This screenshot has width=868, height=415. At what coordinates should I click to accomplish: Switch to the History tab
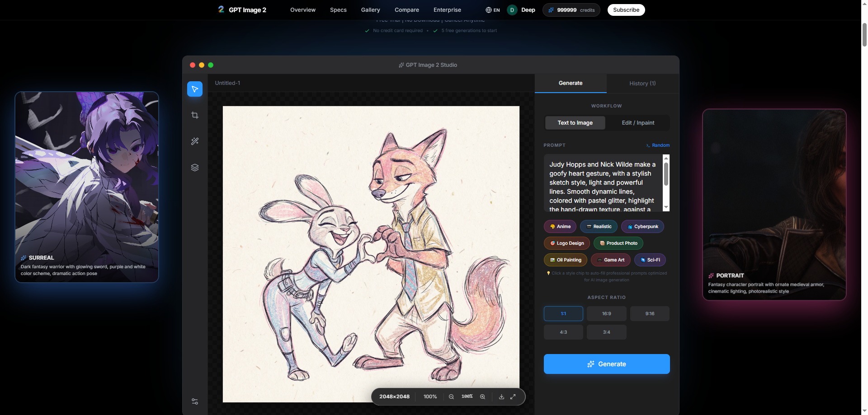(642, 83)
